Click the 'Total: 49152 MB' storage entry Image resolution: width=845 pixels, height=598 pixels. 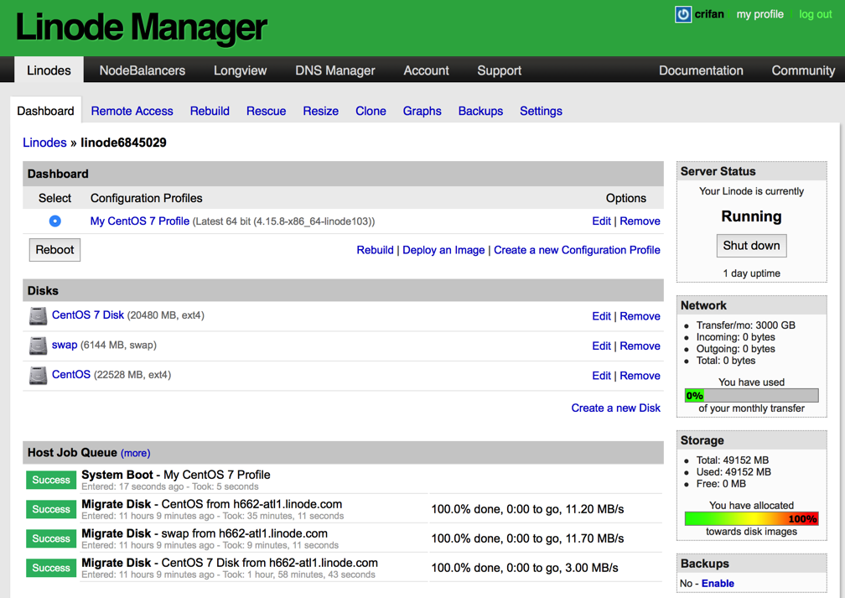[733, 460]
